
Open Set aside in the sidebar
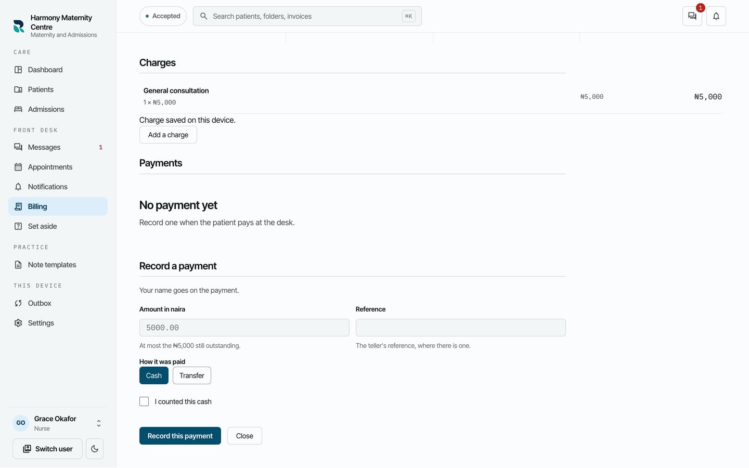point(58,226)
